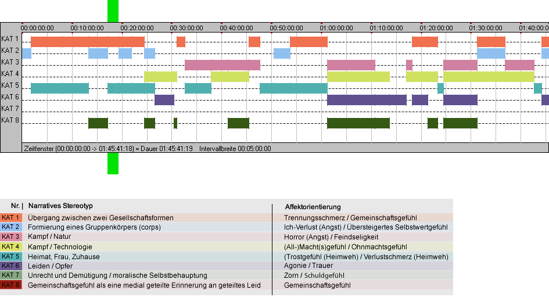Select the 01:10:00:00 ruler timecode
Screen dimensions: 549x308
(x=386, y=28)
